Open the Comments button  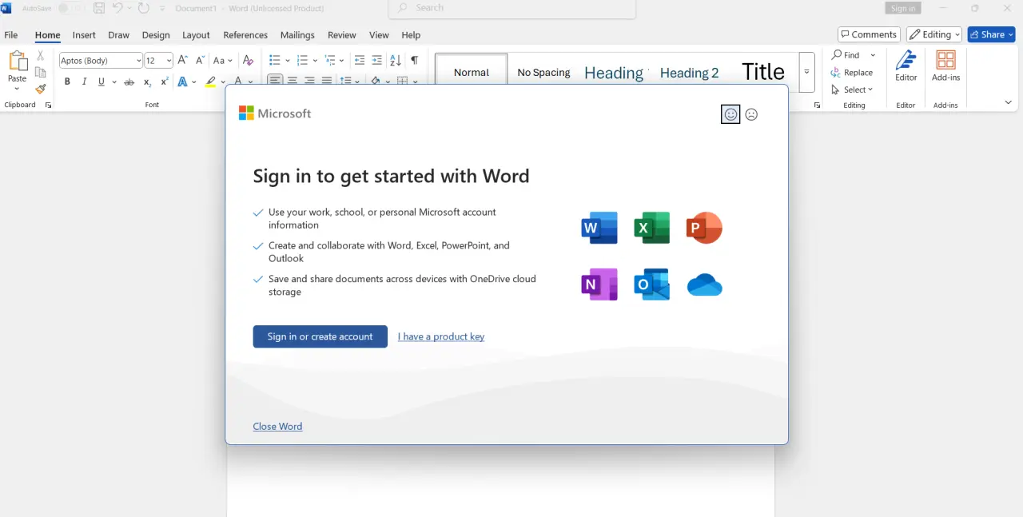point(869,34)
